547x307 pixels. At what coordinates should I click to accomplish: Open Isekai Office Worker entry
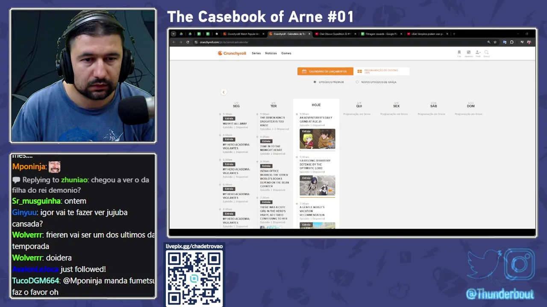[x=274, y=179]
